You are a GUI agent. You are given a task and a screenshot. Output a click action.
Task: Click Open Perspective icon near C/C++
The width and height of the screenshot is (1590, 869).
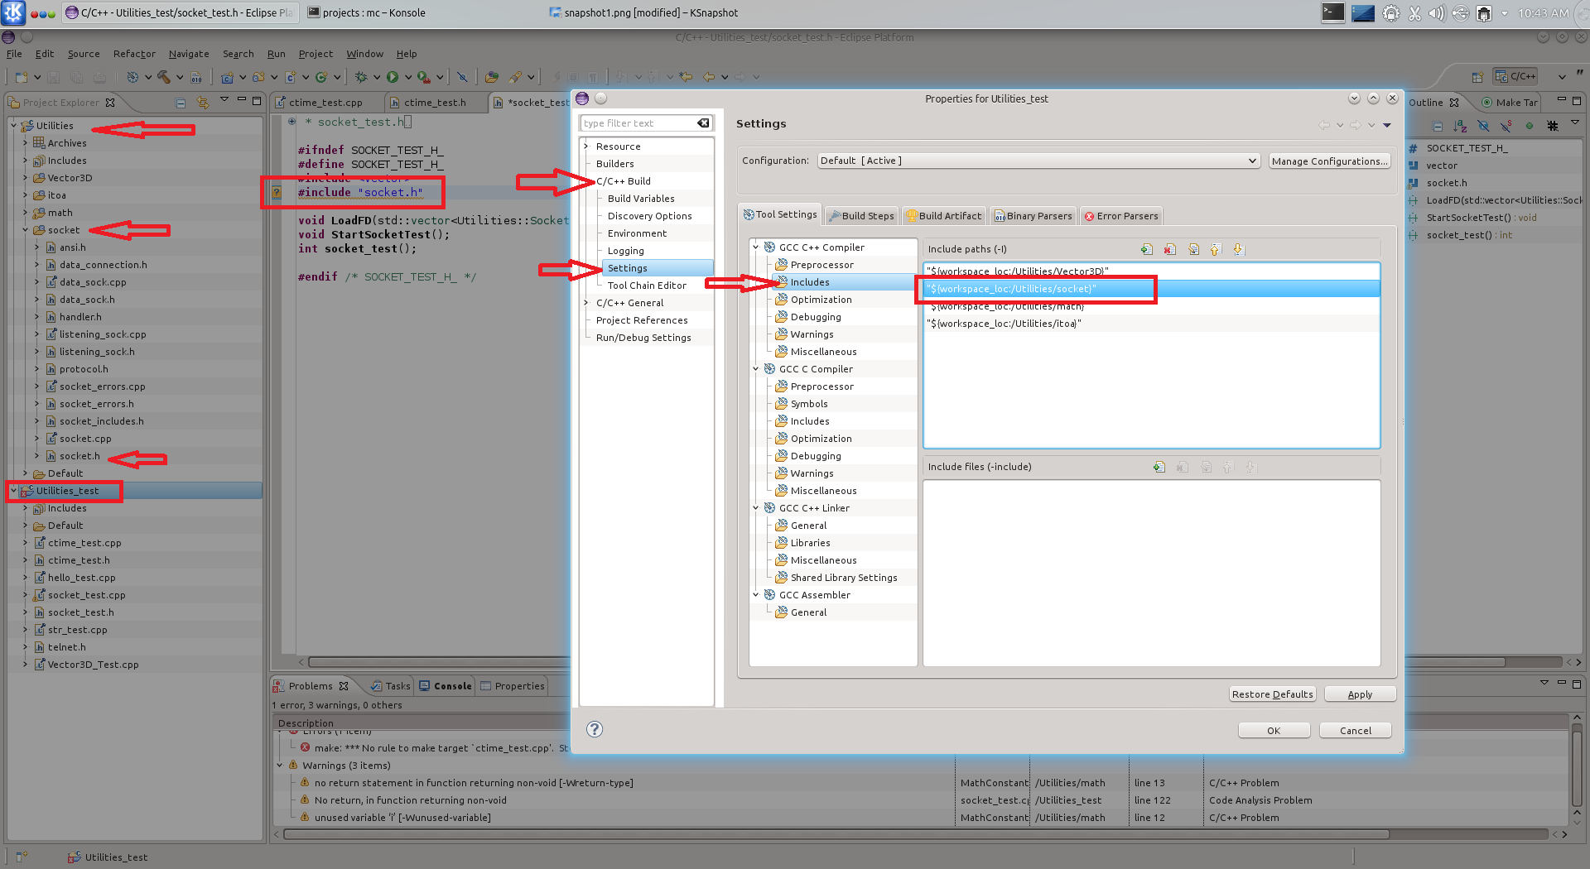(x=1477, y=77)
